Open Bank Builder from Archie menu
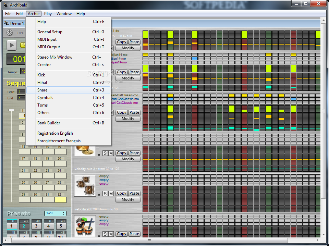 tap(68, 123)
